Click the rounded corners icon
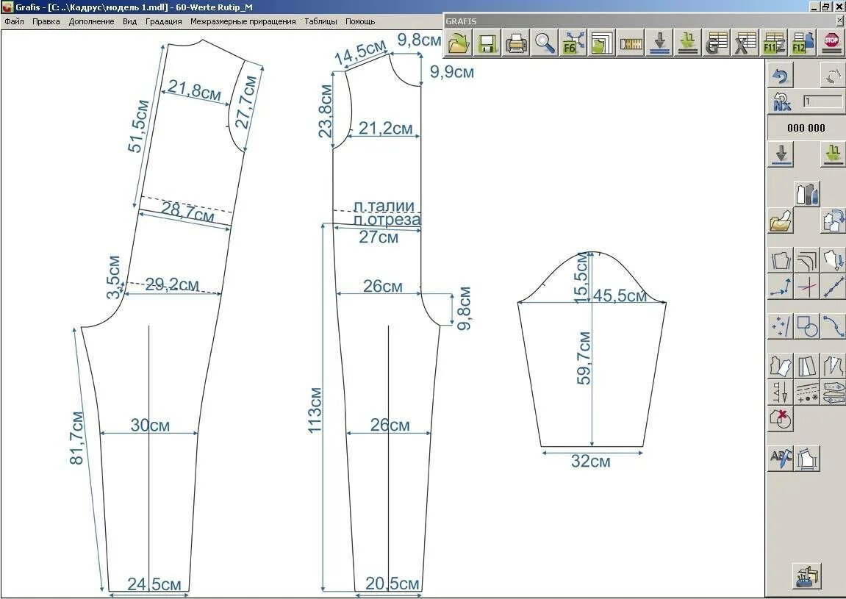 tap(807, 260)
